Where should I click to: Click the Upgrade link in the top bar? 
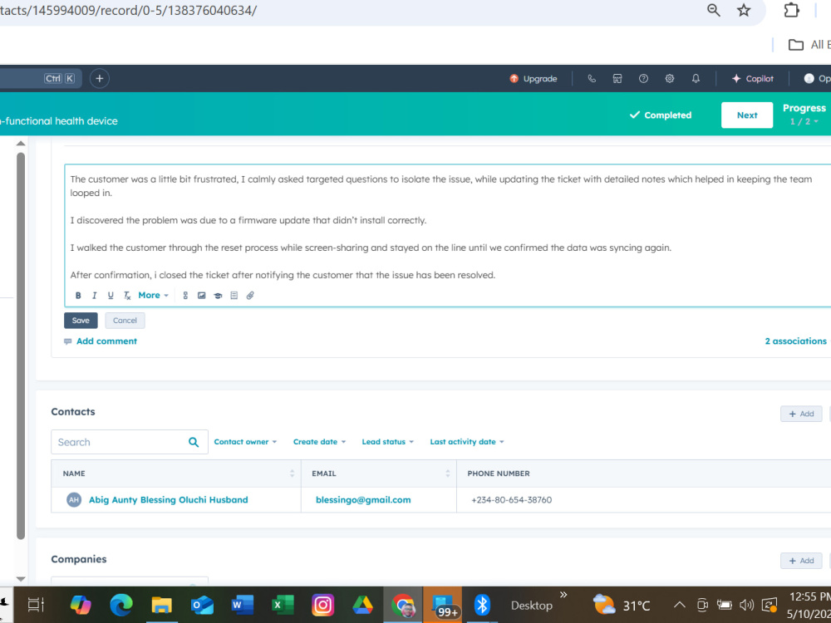[x=534, y=78]
